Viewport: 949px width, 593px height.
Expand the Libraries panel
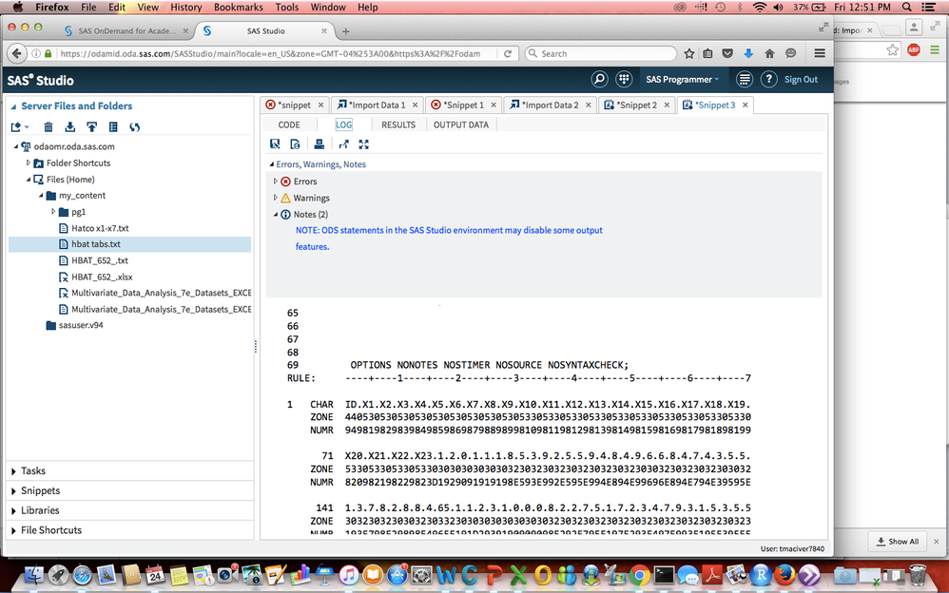coord(40,510)
